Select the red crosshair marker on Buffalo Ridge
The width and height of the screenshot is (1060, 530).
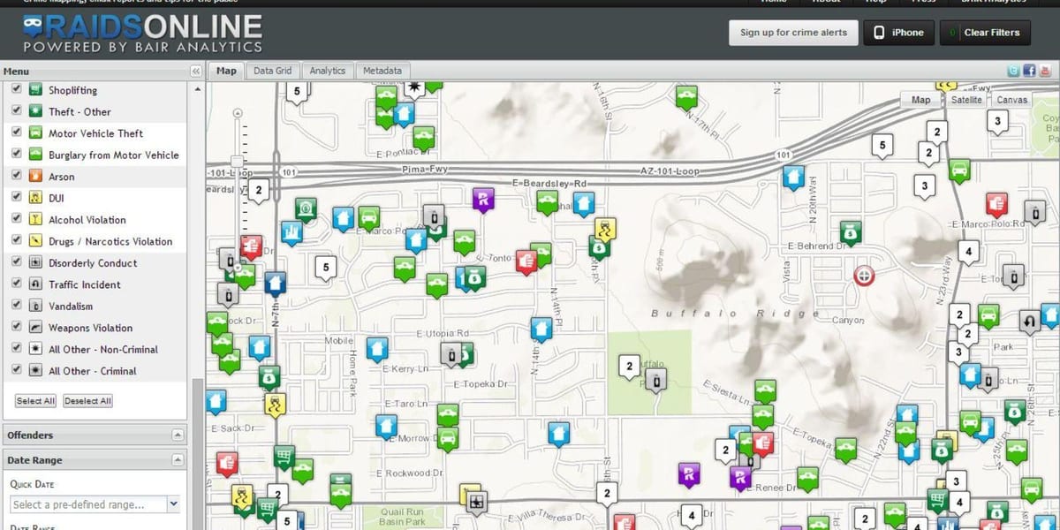tap(864, 276)
